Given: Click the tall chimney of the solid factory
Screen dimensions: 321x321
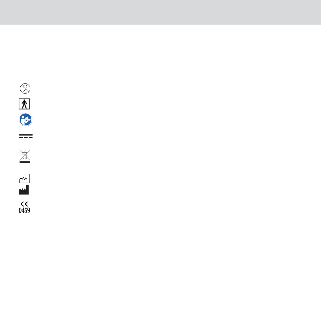Looking at the screenshot, I should coord(27,190).
